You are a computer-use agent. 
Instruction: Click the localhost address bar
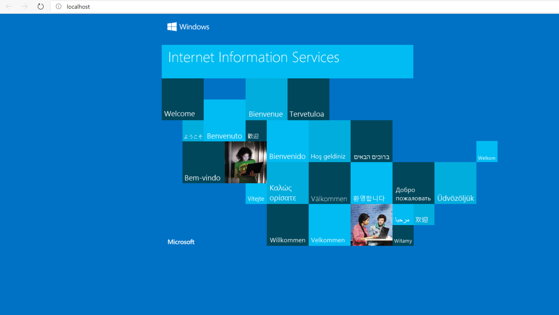[x=305, y=7]
